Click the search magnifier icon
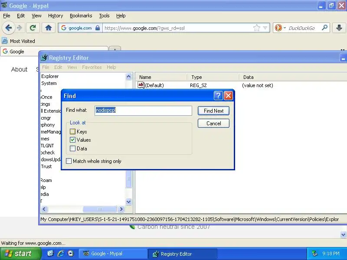347x260 pixels. [x=324, y=28]
